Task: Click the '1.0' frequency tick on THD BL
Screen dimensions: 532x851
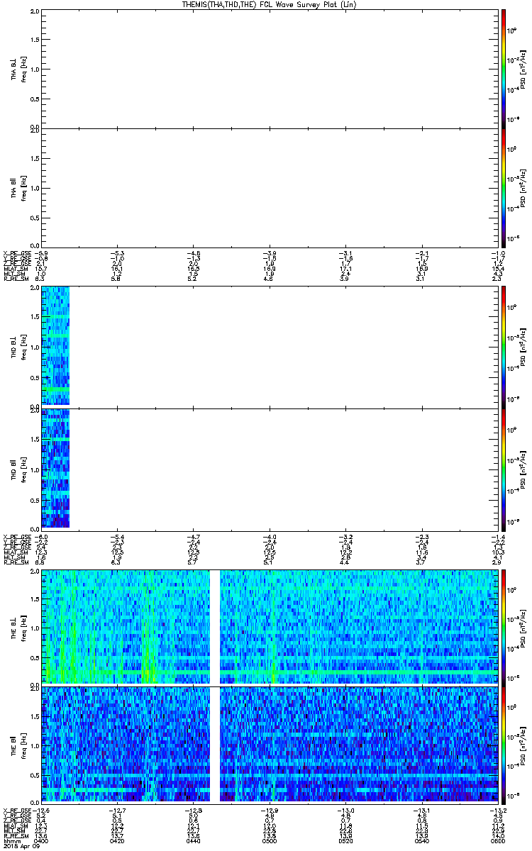Action: 35,347
